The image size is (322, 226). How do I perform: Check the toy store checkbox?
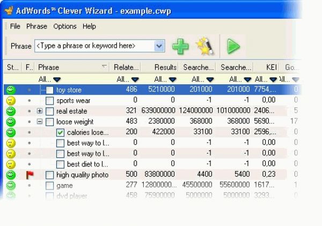coord(49,90)
